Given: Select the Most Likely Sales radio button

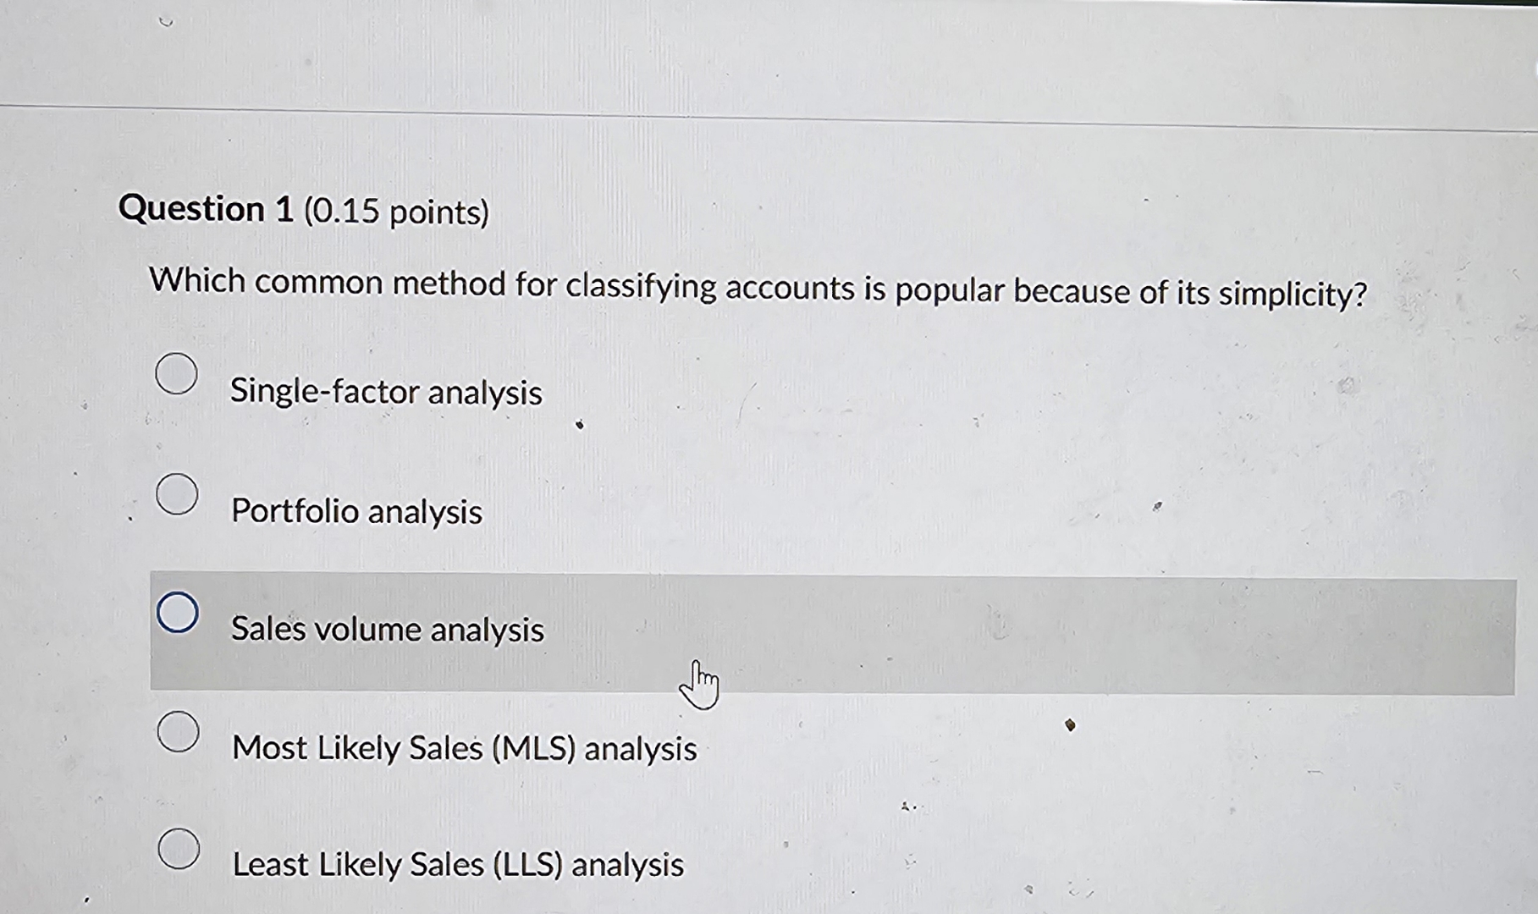Looking at the screenshot, I should click(x=176, y=730).
